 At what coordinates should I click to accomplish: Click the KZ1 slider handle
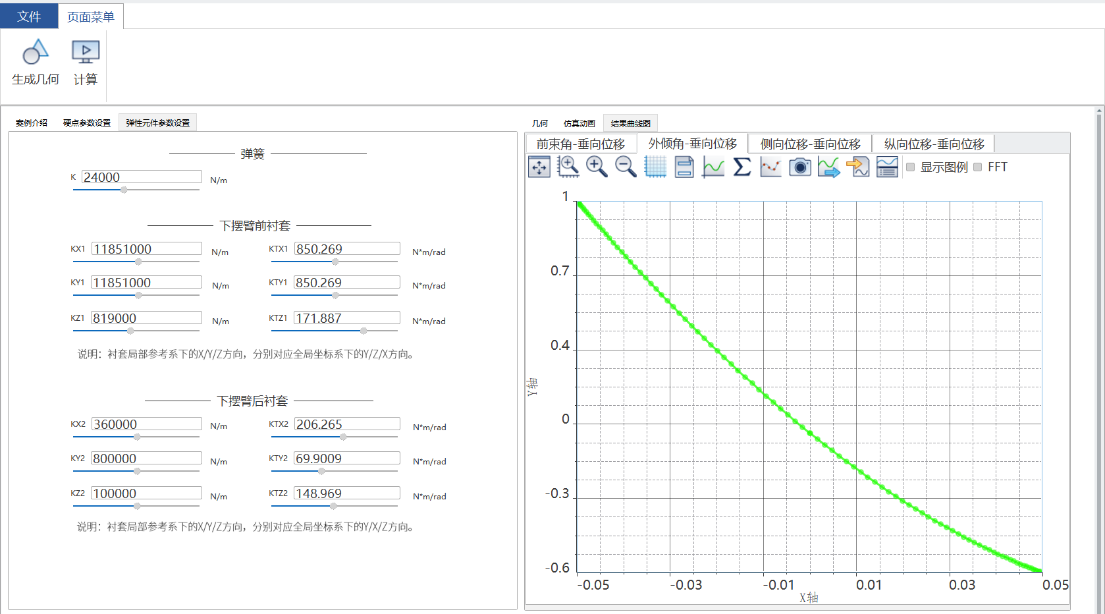(x=130, y=331)
